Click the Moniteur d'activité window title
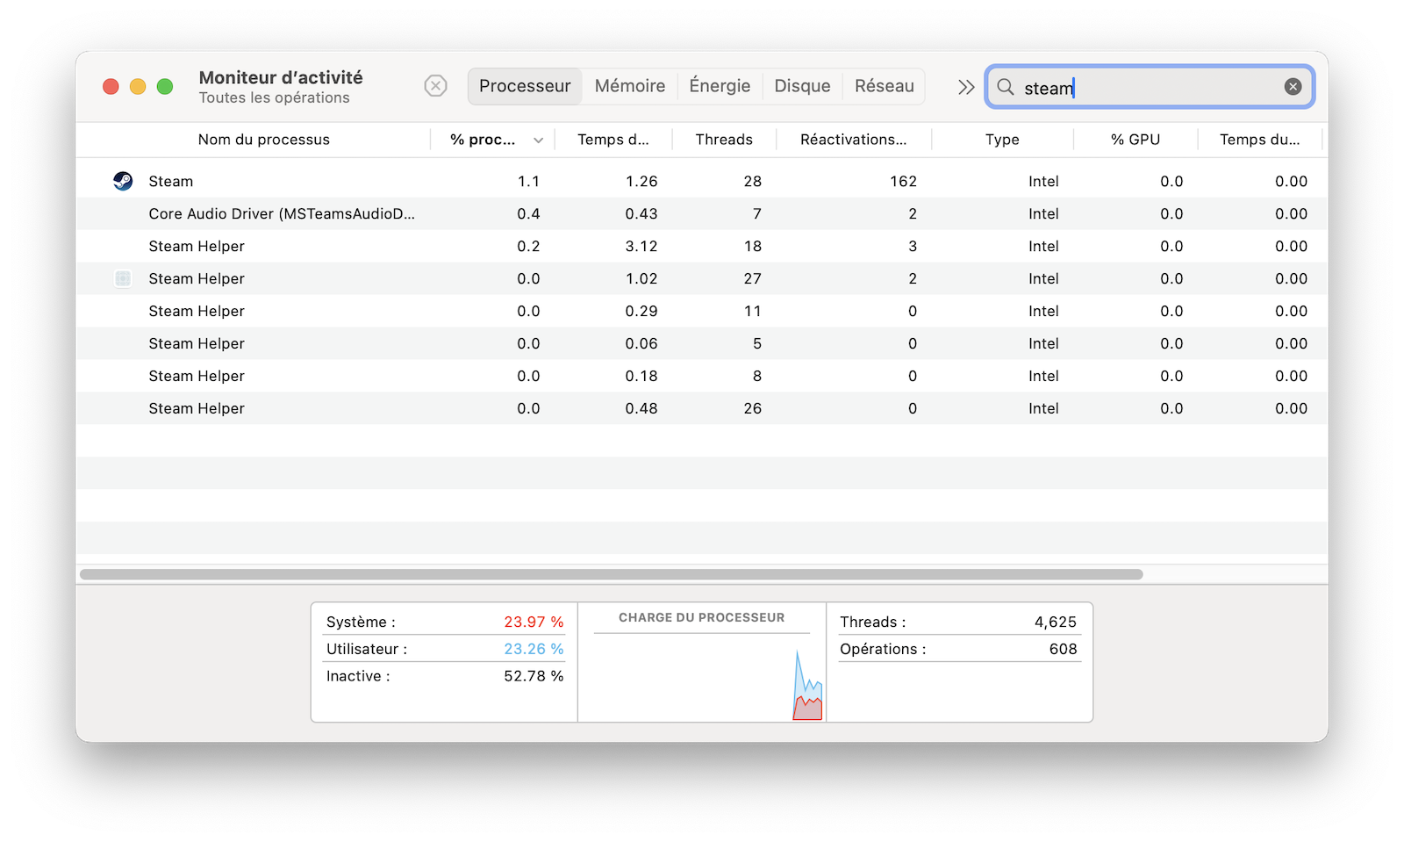 coord(281,77)
